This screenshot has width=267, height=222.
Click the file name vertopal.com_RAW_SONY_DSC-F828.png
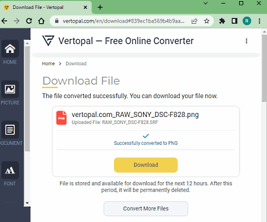135,115
